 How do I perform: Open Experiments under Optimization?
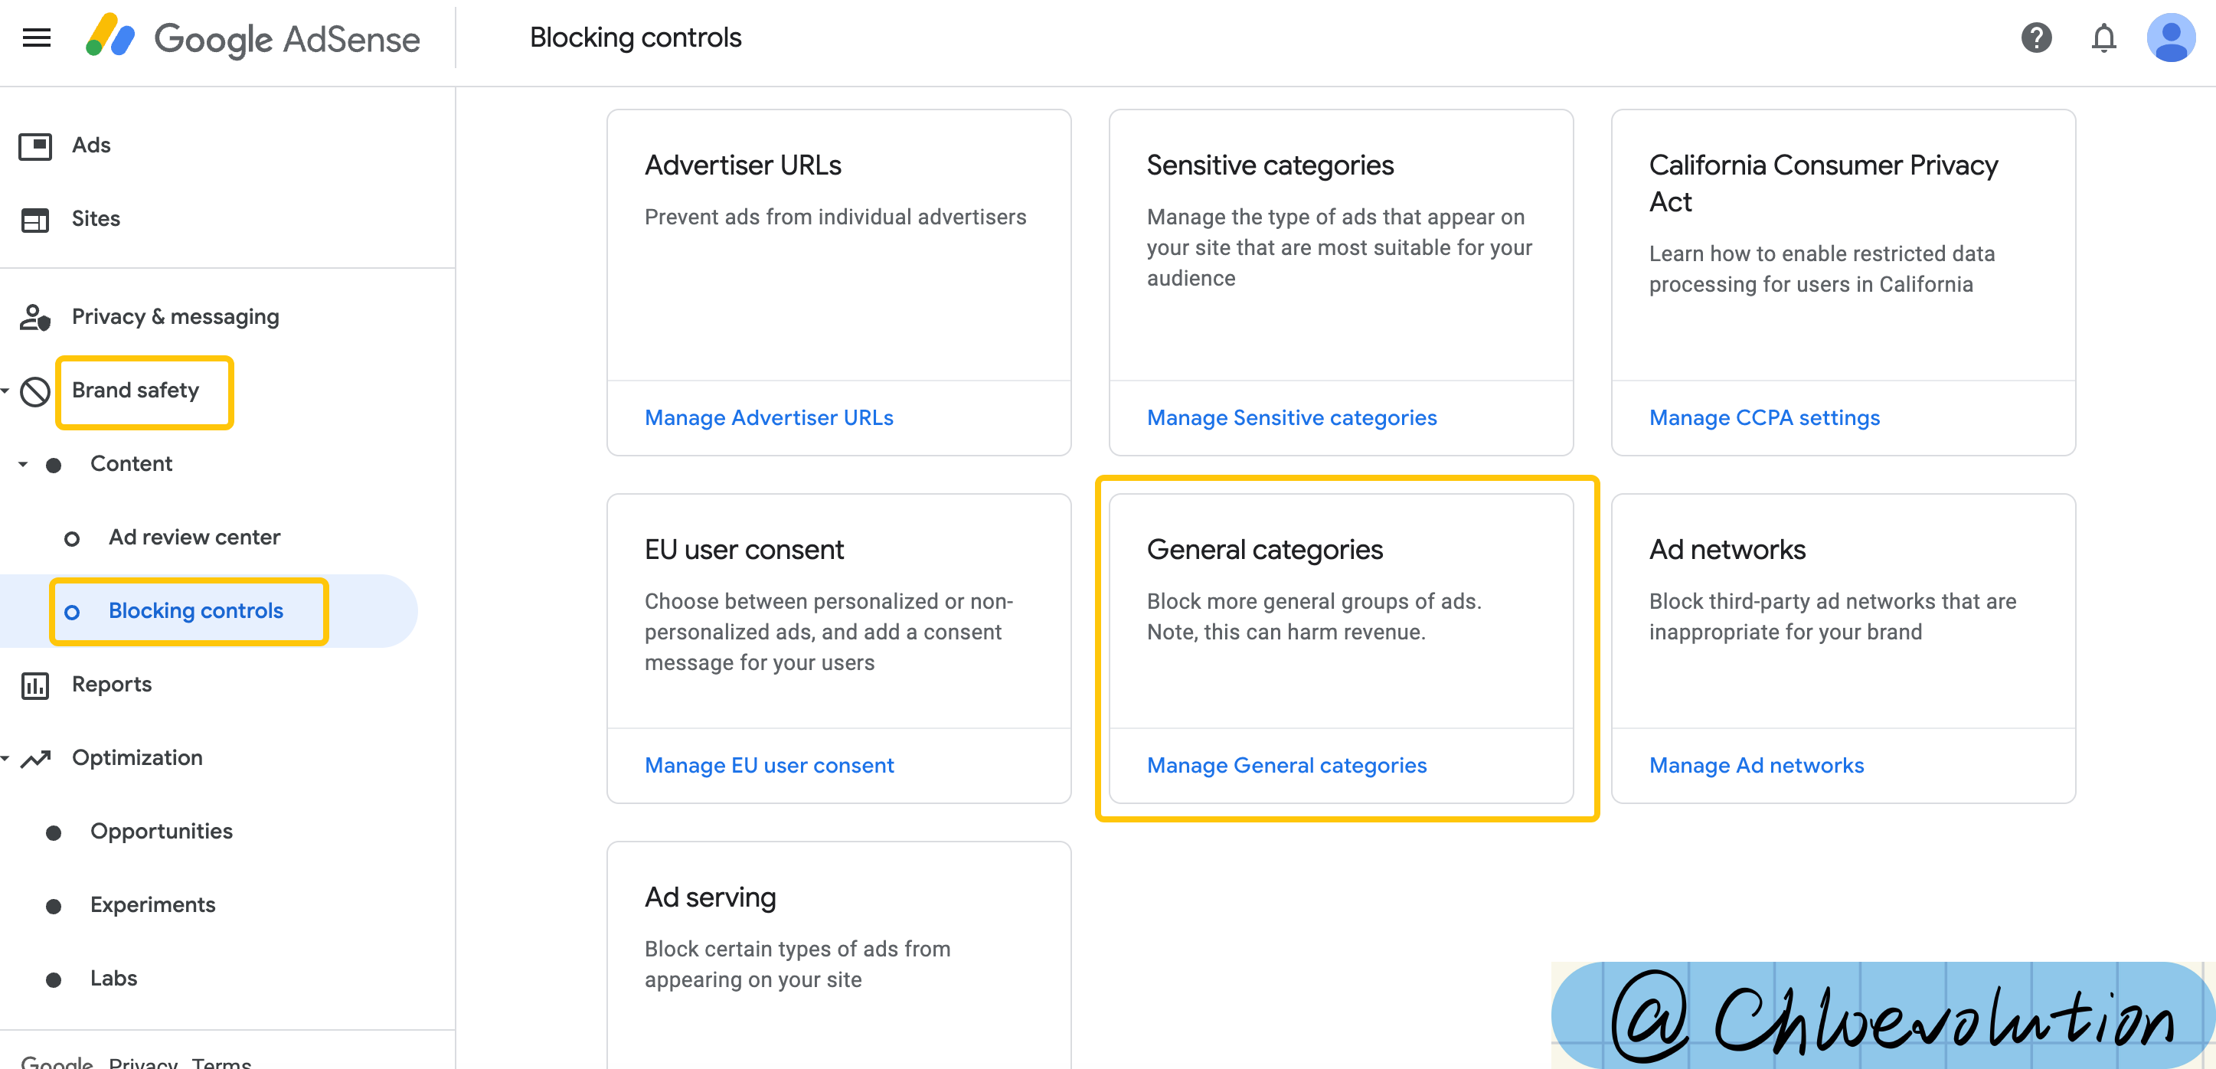(152, 906)
